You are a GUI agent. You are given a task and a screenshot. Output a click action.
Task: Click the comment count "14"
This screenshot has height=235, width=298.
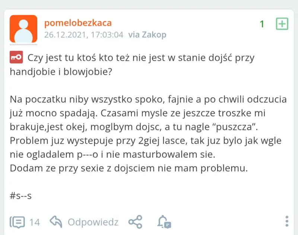click(34, 222)
